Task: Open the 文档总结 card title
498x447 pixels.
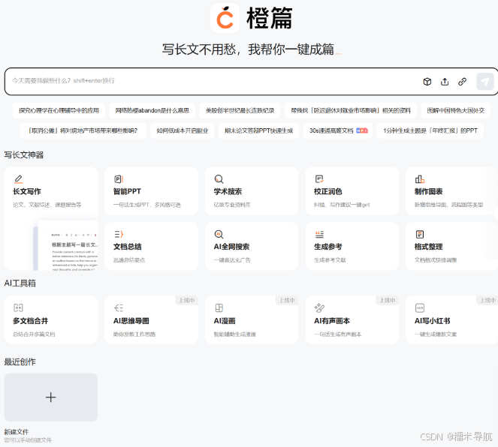Action: [x=128, y=247]
